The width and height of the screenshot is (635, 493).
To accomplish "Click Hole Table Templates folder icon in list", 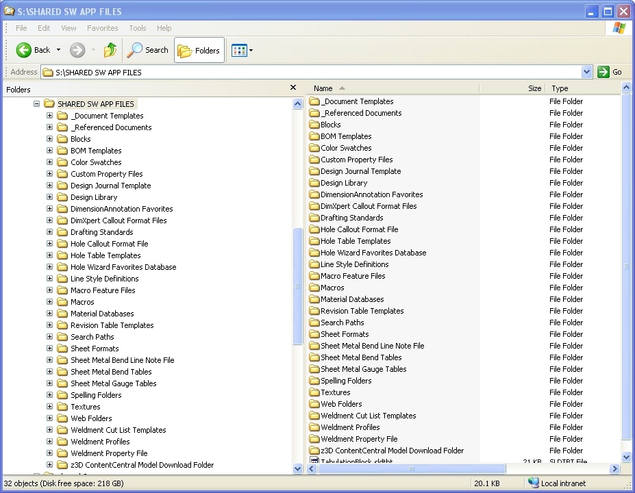I will [x=314, y=241].
